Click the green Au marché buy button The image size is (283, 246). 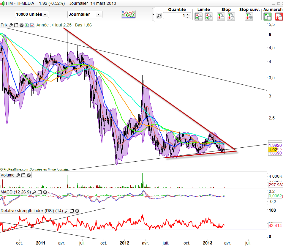click(268, 17)
